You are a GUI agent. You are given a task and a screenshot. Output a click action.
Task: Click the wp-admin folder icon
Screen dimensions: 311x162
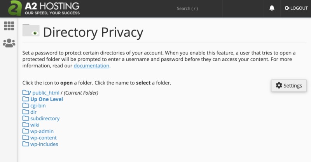pyautogui.click(x=26, y=131)
